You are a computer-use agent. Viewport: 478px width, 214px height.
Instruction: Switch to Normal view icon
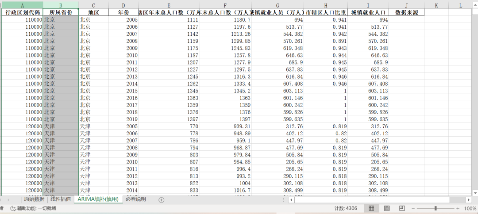pyautogui.click(x=371, y=209)
